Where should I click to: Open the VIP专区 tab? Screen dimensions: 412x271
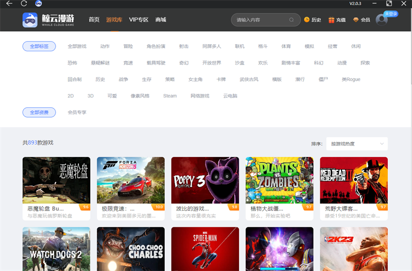(x=139, y=20)
